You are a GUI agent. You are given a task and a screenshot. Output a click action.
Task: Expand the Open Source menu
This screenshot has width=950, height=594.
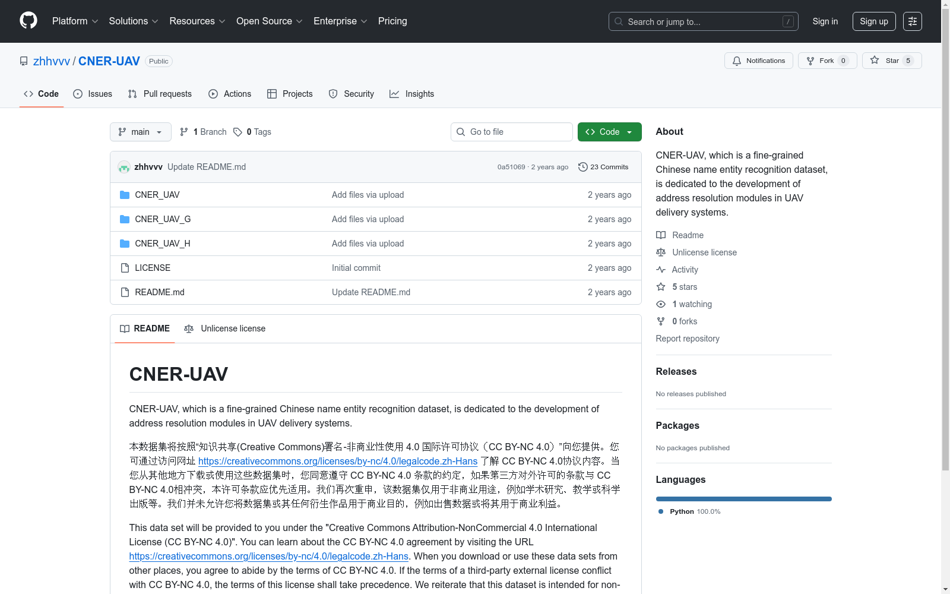[270, 21]
